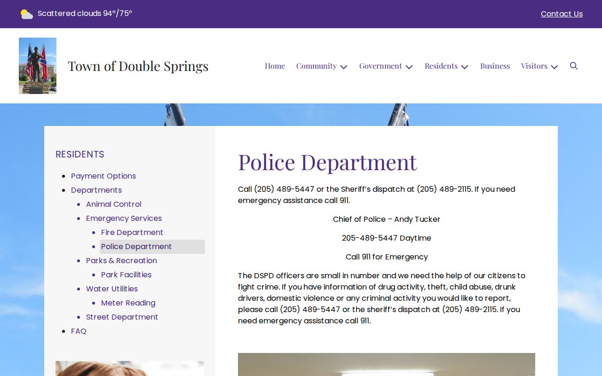Open the Contact Us link

(562, 14)
